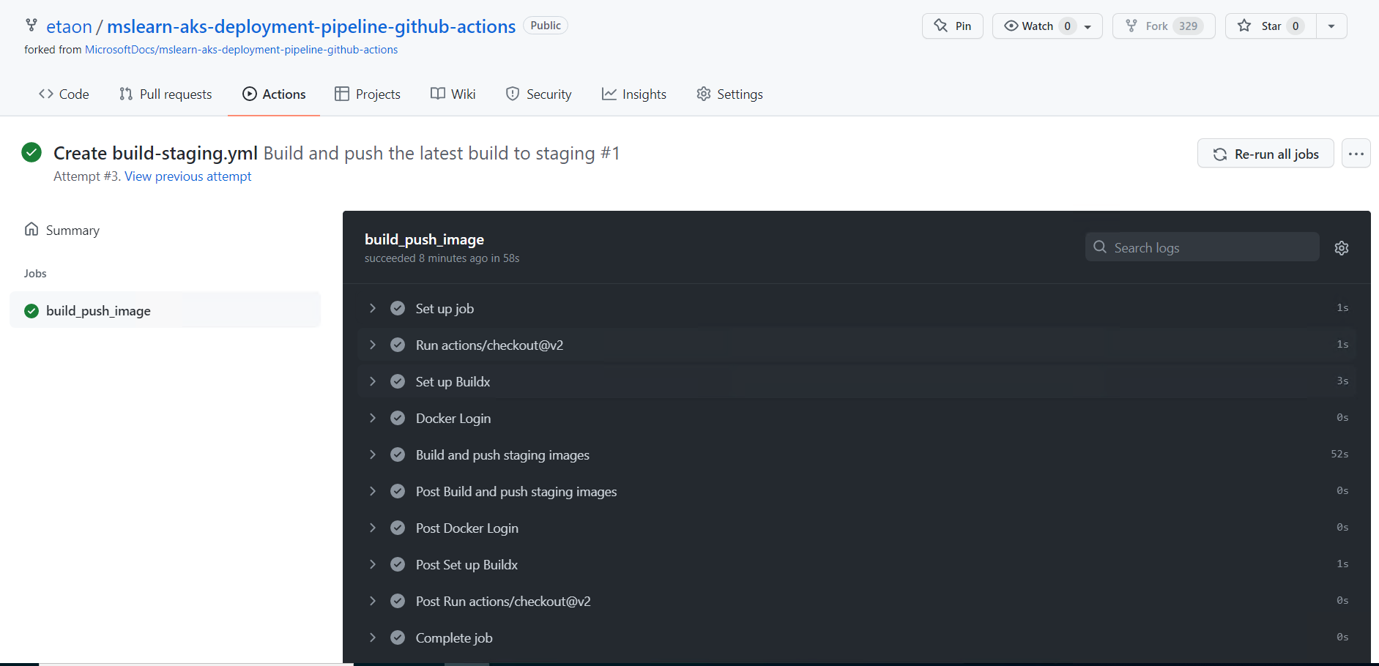This screenshot has height=666, width=1379.
Task: Click the fork icon beside the etaon owner name
Action: point(31,26)
